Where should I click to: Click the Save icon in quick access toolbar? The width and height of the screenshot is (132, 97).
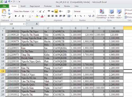click(6, 2)
